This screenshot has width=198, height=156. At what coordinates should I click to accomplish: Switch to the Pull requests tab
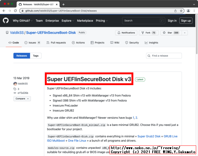pyautogui.click(x=56, y=43)
